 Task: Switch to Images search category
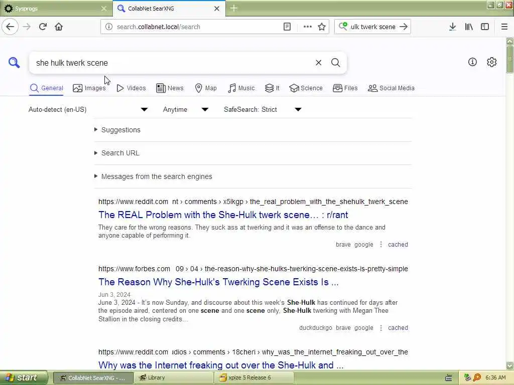89,88
